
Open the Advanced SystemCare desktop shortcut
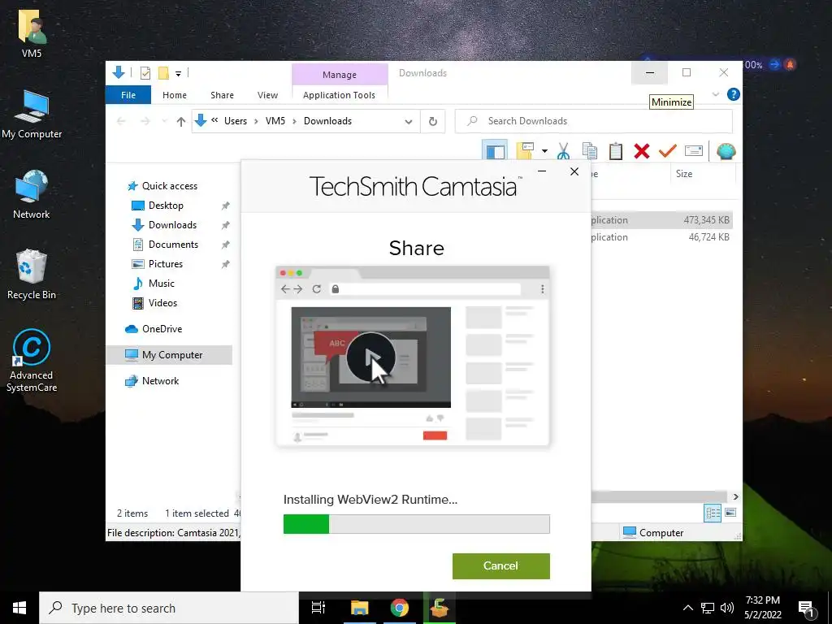click(32, 361)
